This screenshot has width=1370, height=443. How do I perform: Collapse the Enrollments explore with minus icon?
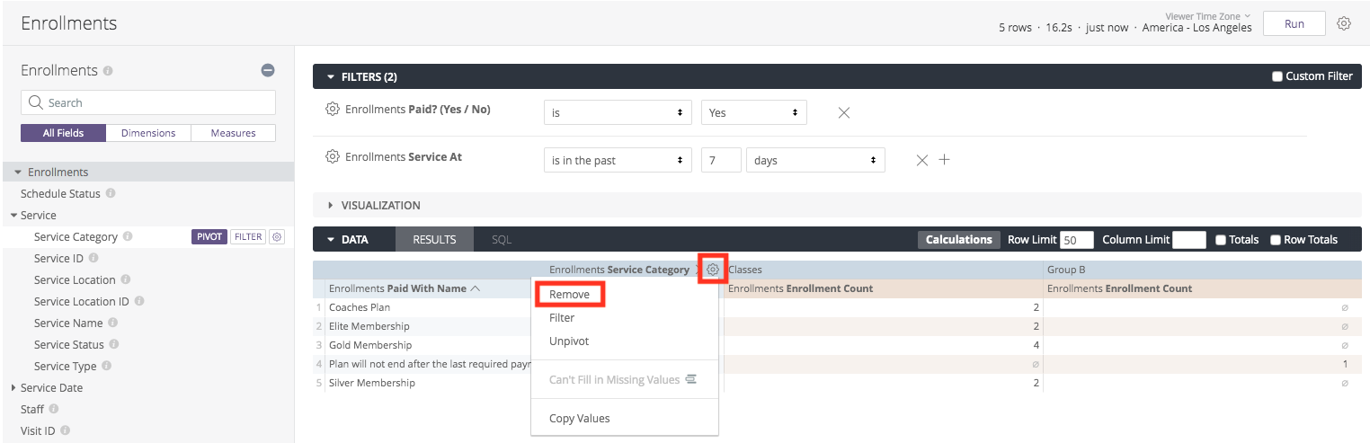267,70
